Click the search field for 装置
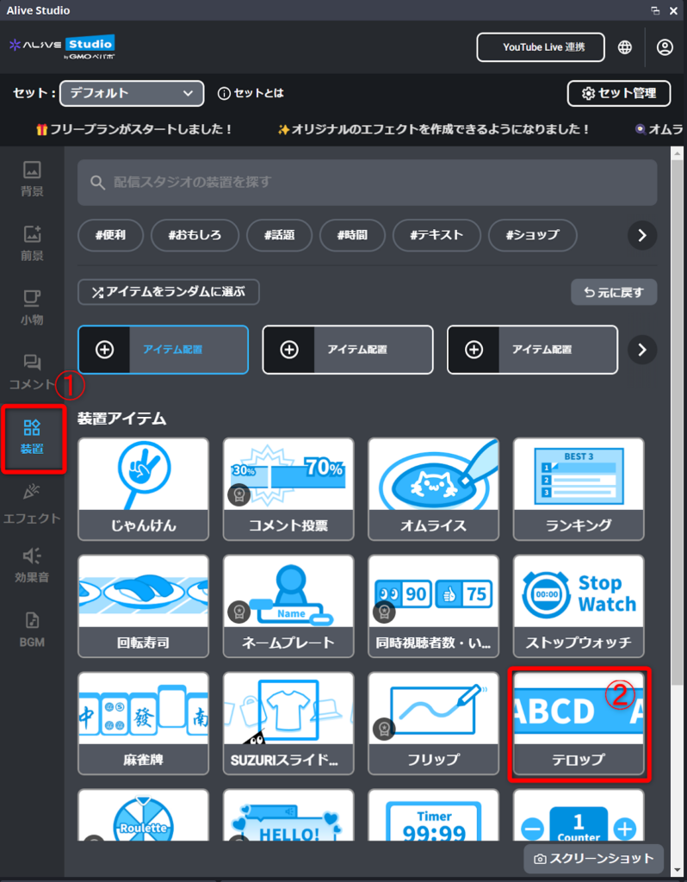 [367, 182]
